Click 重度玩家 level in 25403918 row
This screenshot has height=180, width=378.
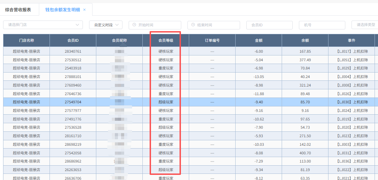166,68
